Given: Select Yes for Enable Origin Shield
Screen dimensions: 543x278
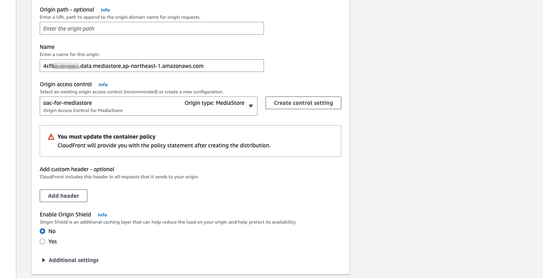Looking at the screenshot, I should (42, 241).
